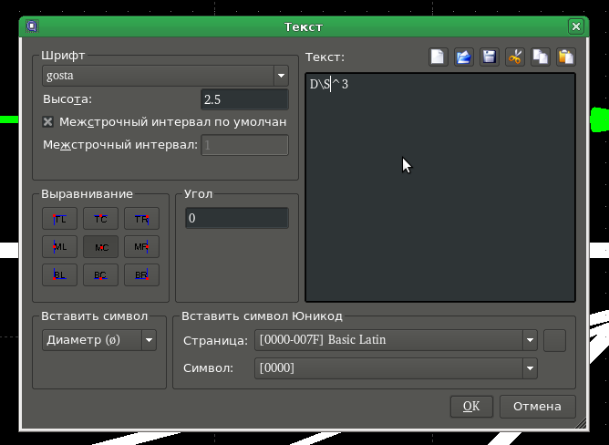Open the gosta font dropdown

point(165,76)
